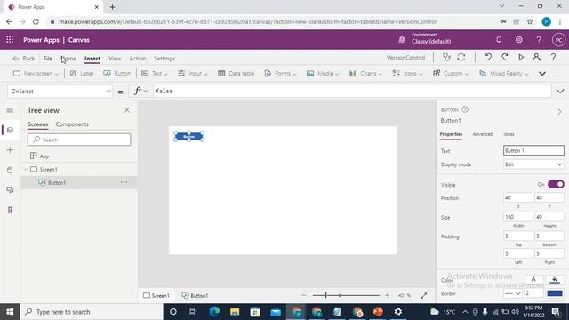569x320 pixels.
Task: Select the Button1 breadcrumb at the bottom
Action: pyautogui.click(x=195, y=296)
